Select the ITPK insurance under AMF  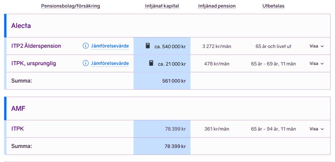18,129
